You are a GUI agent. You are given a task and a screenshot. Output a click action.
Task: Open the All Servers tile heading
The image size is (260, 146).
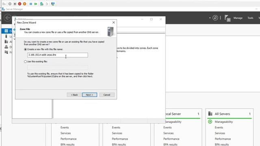coord(222,114)
